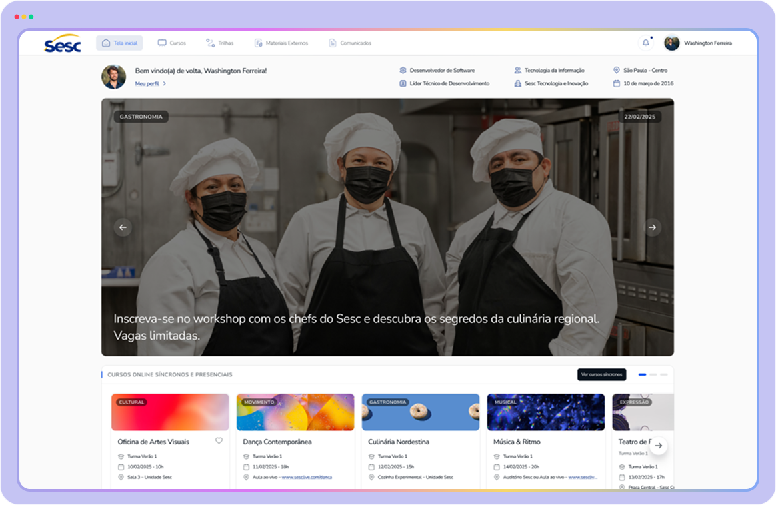This screenshot has width=776, height=505.
Task: Click calendar icon beside 10/02/2025 - 10h
Action: (x=121, y=466)
